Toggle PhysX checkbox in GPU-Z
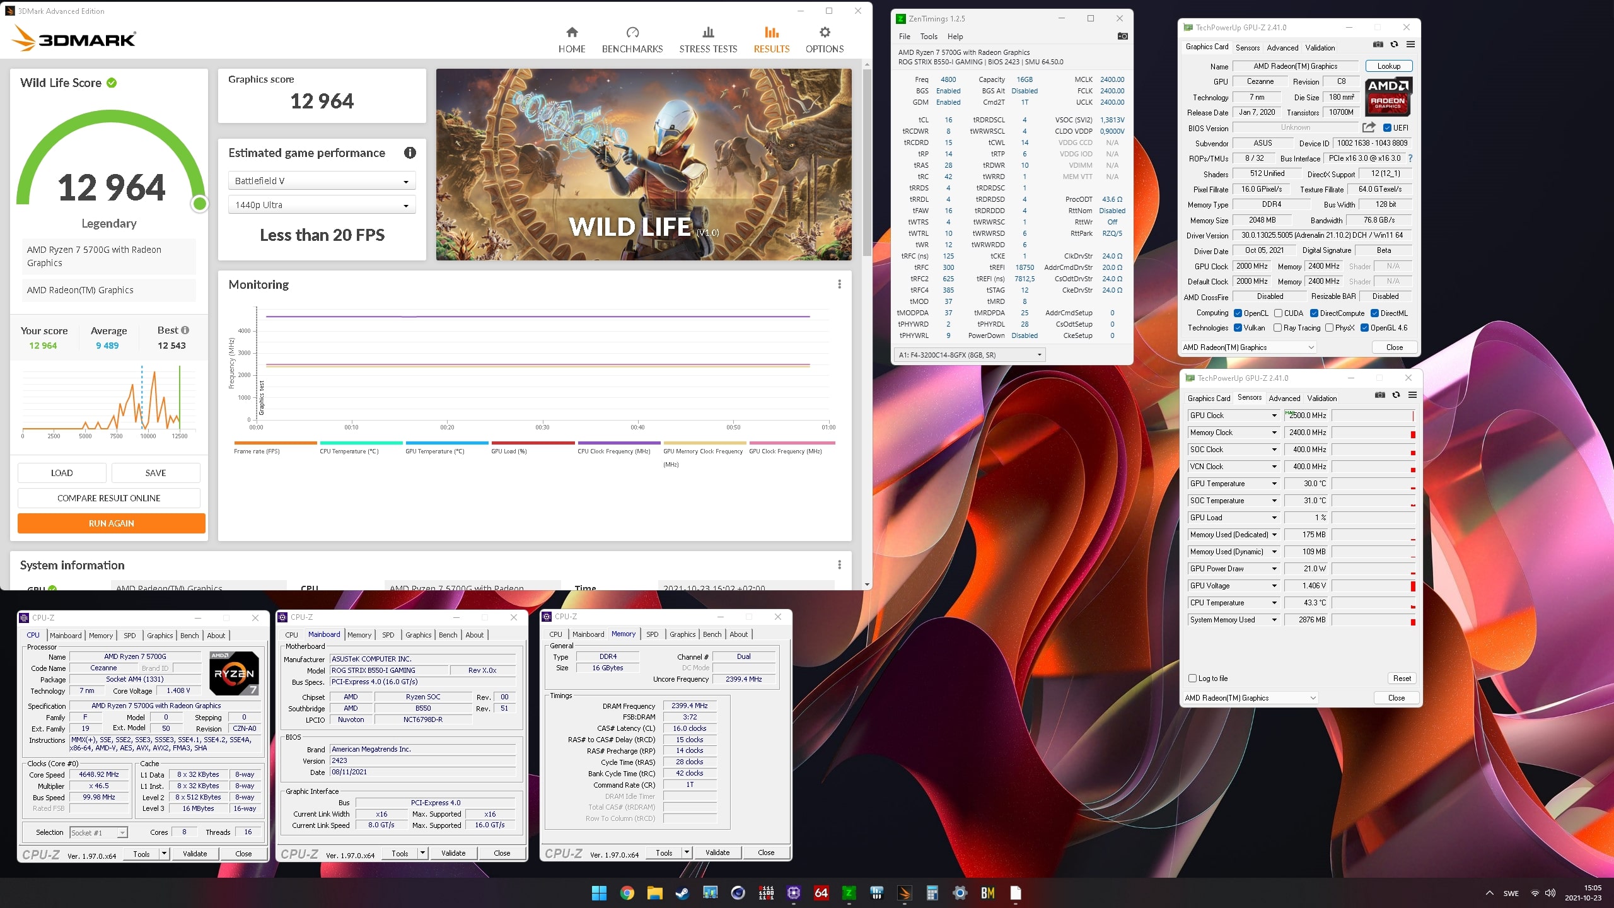 (x=1329, y=328)
